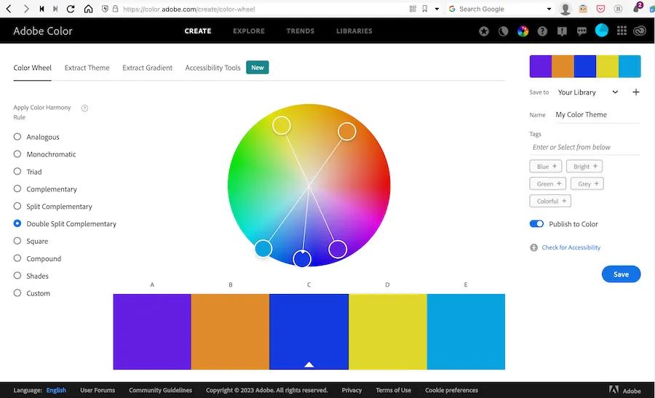This screenshot has width=655, height=398.
Task: Open the Pocket extension icon
Action: point(600,9)
